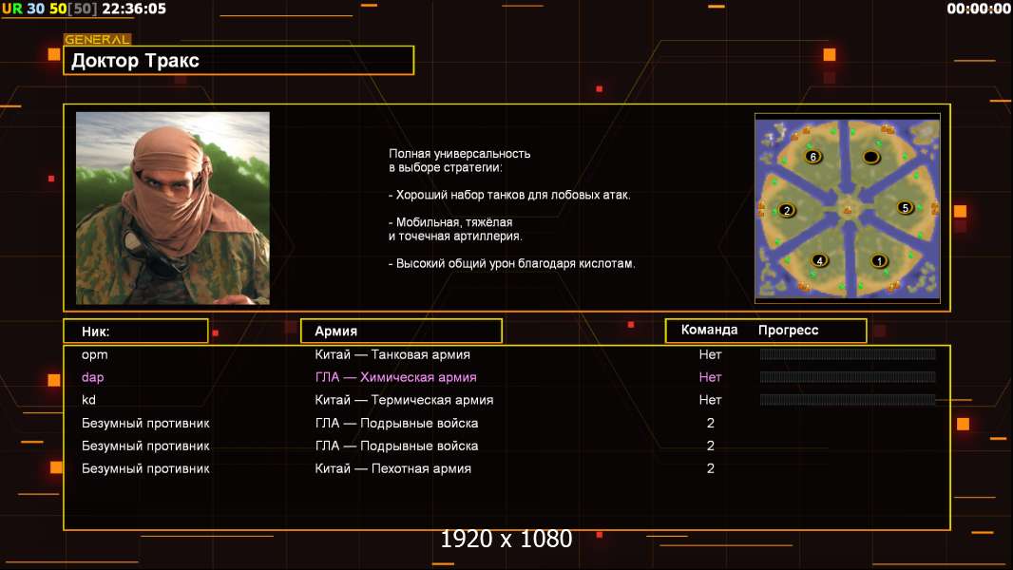
Task: Click the central structure icon on the minimap
Action: point(848,209)
